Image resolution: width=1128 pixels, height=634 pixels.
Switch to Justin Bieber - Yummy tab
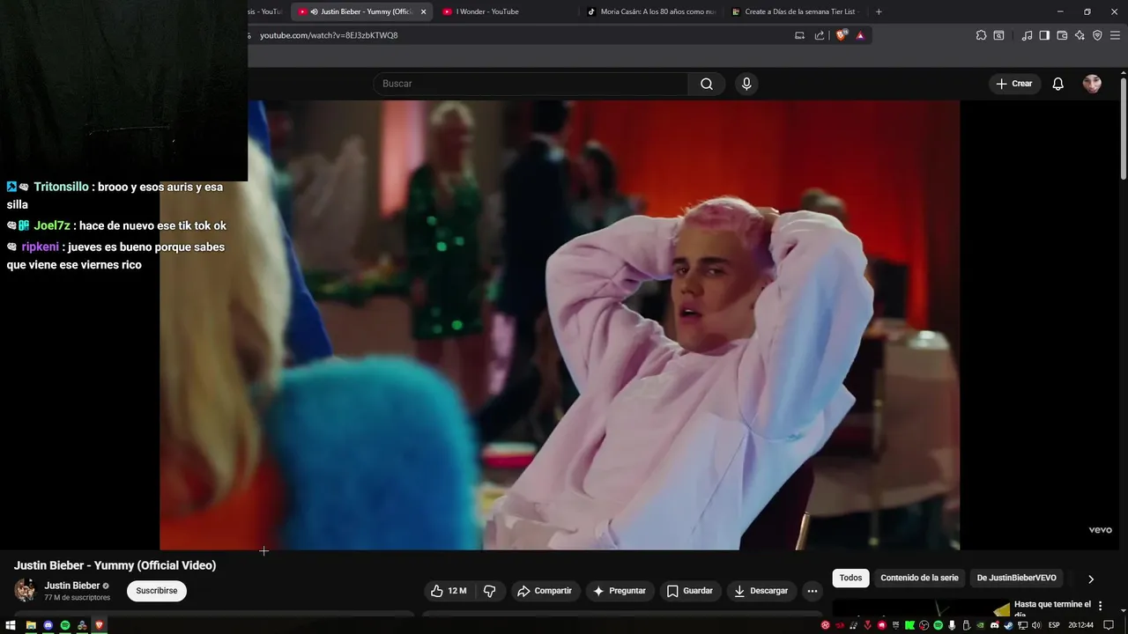(361, 11)
